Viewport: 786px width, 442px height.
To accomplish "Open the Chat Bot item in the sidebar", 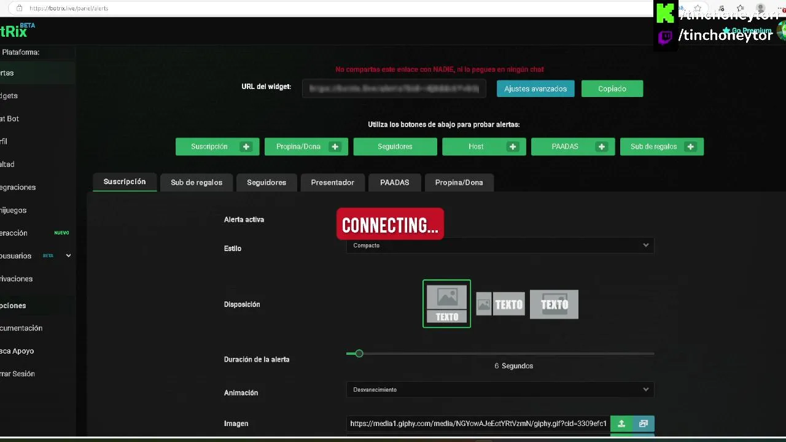I will pyautogui.click(x=37, y=118).
